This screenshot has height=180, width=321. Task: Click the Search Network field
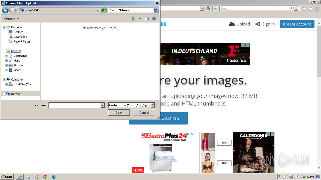[131, 10]
